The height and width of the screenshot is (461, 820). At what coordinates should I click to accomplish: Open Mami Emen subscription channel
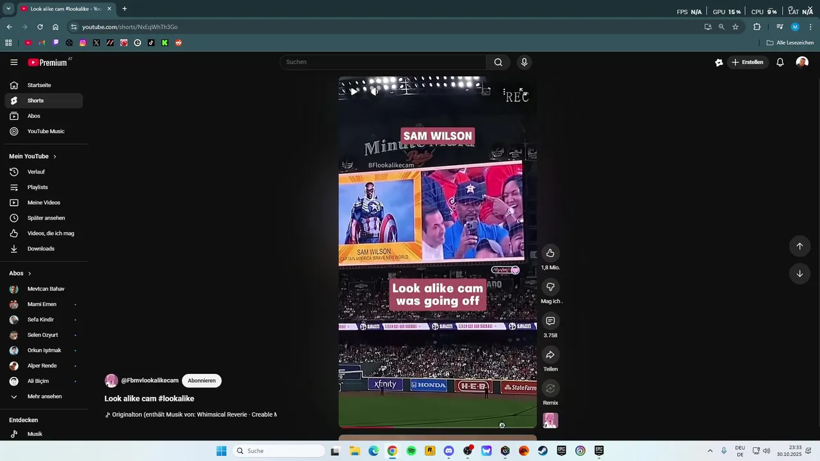pyautogui.click(x=44, y=304)
